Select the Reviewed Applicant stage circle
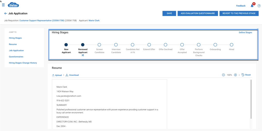Viewport: 262px width, 131px height. coord(83,45)
